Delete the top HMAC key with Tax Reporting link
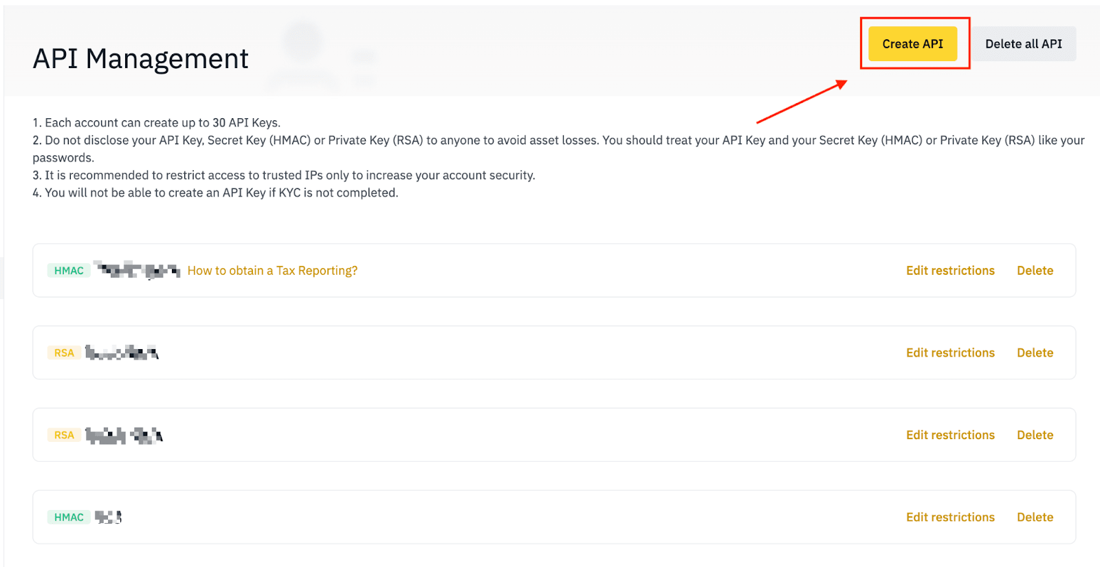The width and height of the screenshot is (1100, 567). [x=1035, y=271]
